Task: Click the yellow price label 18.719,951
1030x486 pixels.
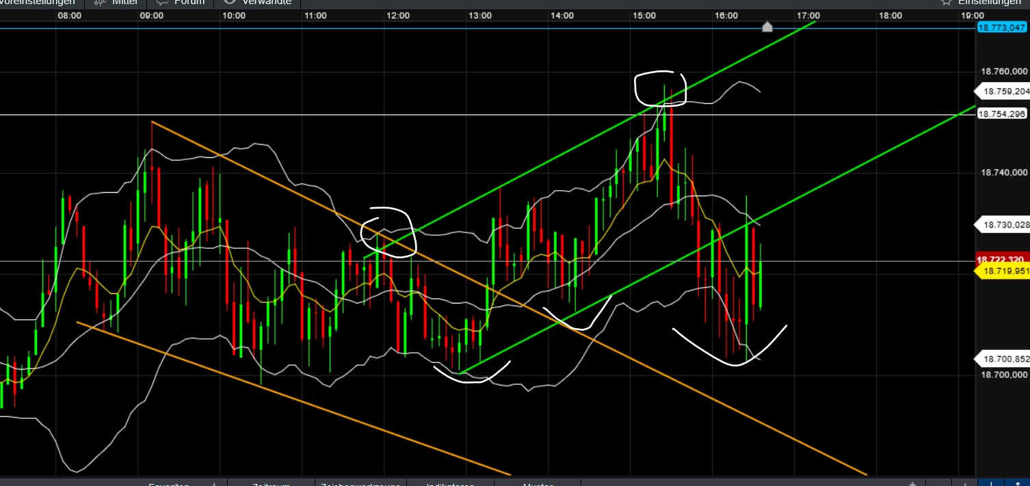Action: (1001, 271)
